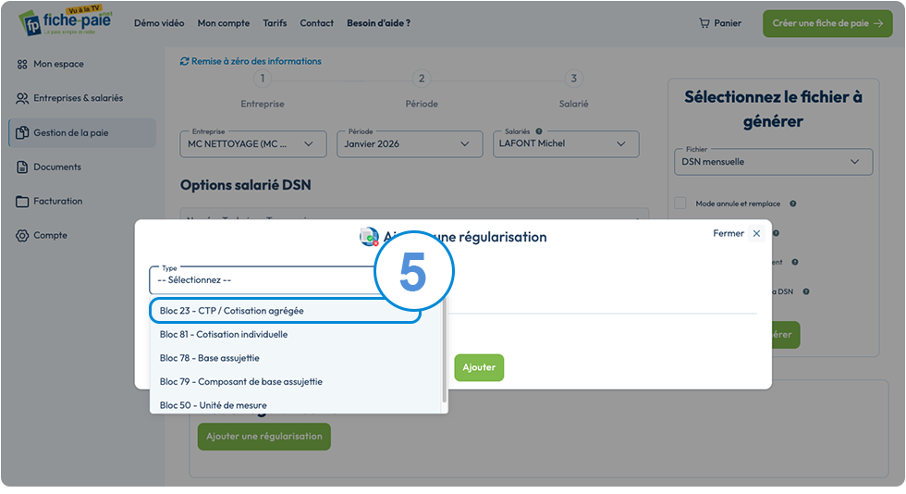
Task: Expand the Période dropdown Janvier 2026
Action: [410, 144]
